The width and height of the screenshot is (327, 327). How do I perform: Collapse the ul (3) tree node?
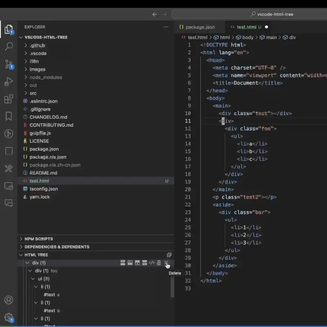(x=33, y=279)
